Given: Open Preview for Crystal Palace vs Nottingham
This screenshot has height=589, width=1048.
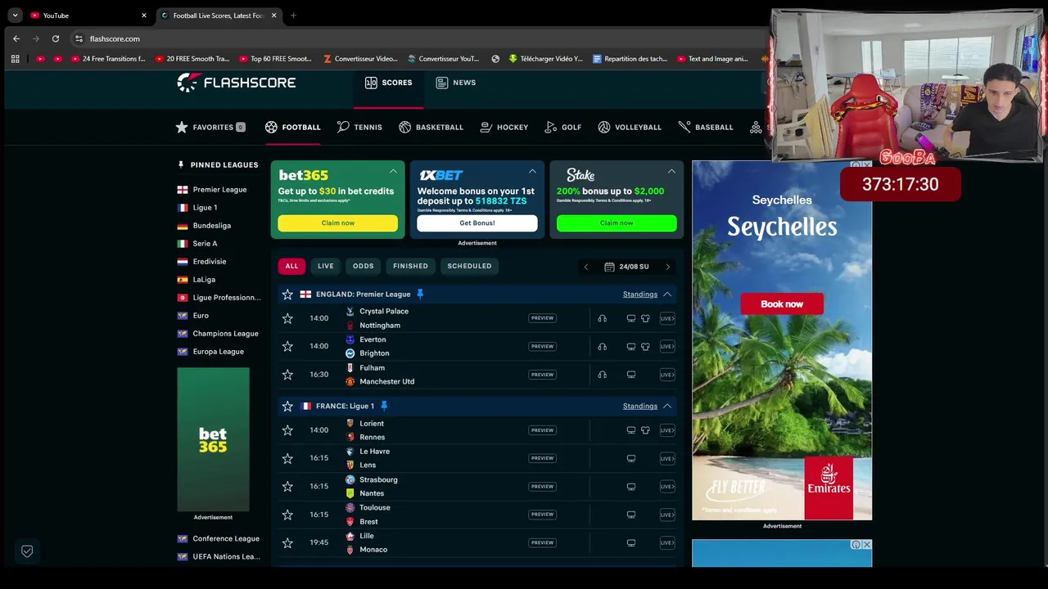Looking at the screenshot, I should (542, 318).
